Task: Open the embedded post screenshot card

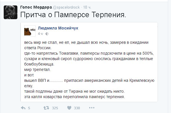Action: [89, 62]
